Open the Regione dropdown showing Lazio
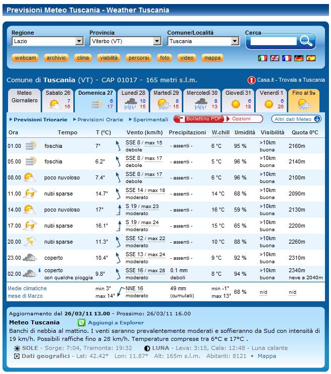Screen dimensions: 331x374 48,41
